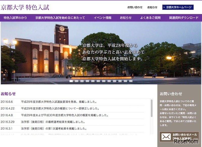
Task: Open 京都大学特色入試を始めるにあたって menu item
Action: point(60,18)
